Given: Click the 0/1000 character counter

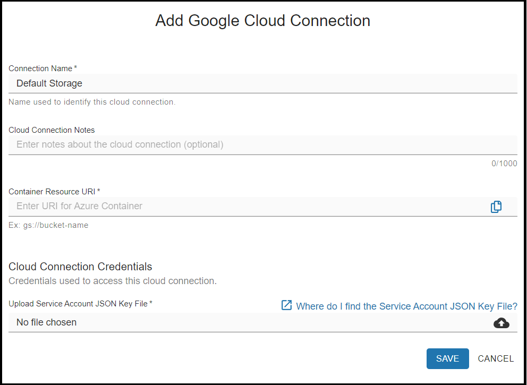Looking at the screenshot, I should coord(504,164).
